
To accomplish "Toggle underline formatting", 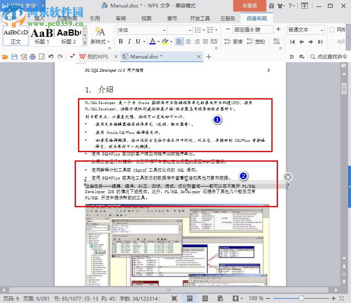I will [x=137, y=41].
